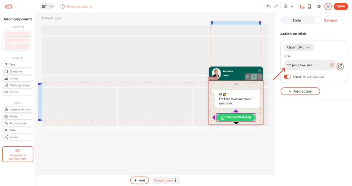Click the Link URL input field
The height and width of the screenshot is (186, 352).
310,65
